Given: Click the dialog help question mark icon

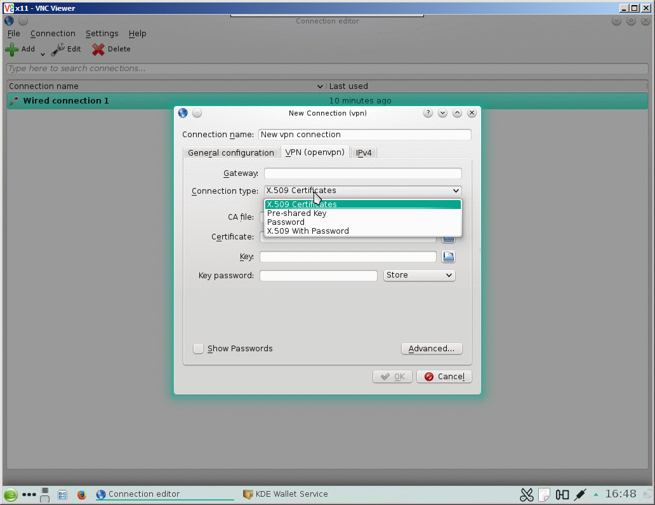Looking at the screenshot, I should point(428,113).
